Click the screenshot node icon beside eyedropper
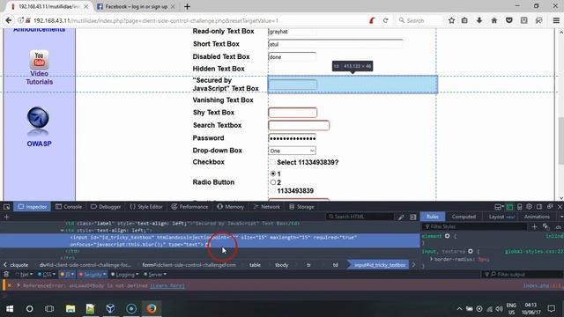Image resolution: width=564 pixels, height=317 pixels. point(413,217)
